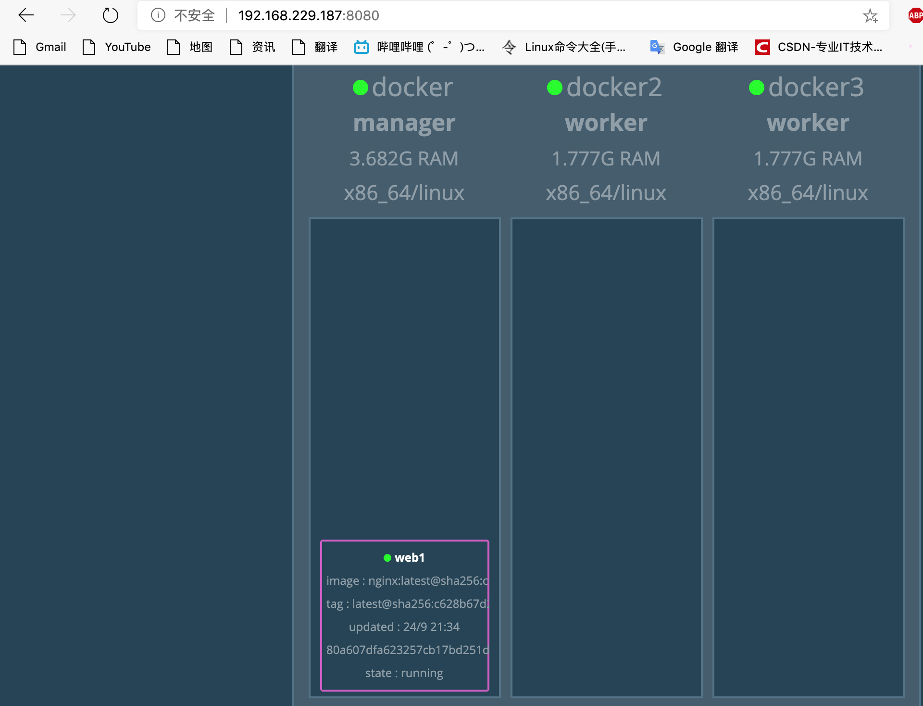The width and height of the screenshot is (923, 706).
Task: Open the site info icon beside 不安全
Action: tap(158, 15)
